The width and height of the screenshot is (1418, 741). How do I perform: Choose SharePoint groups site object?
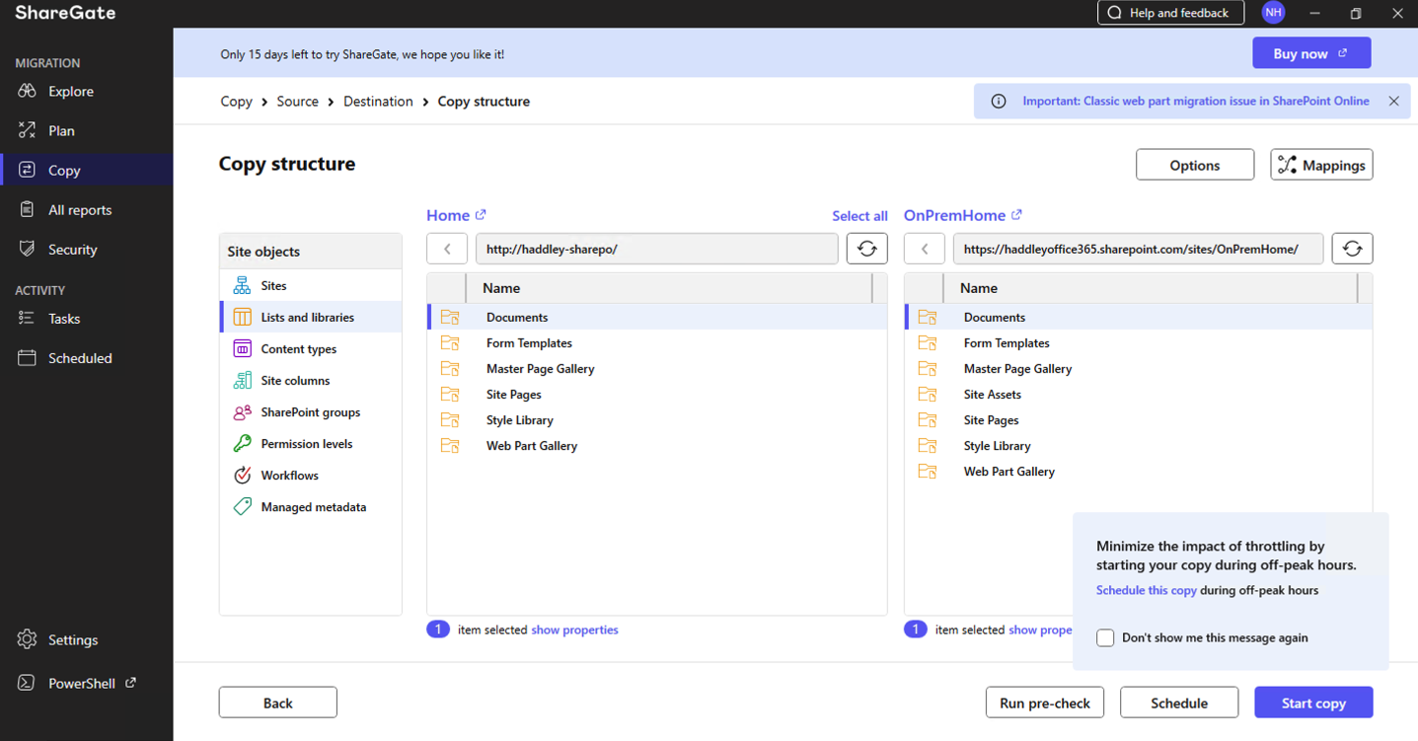(x=311, y=411)
